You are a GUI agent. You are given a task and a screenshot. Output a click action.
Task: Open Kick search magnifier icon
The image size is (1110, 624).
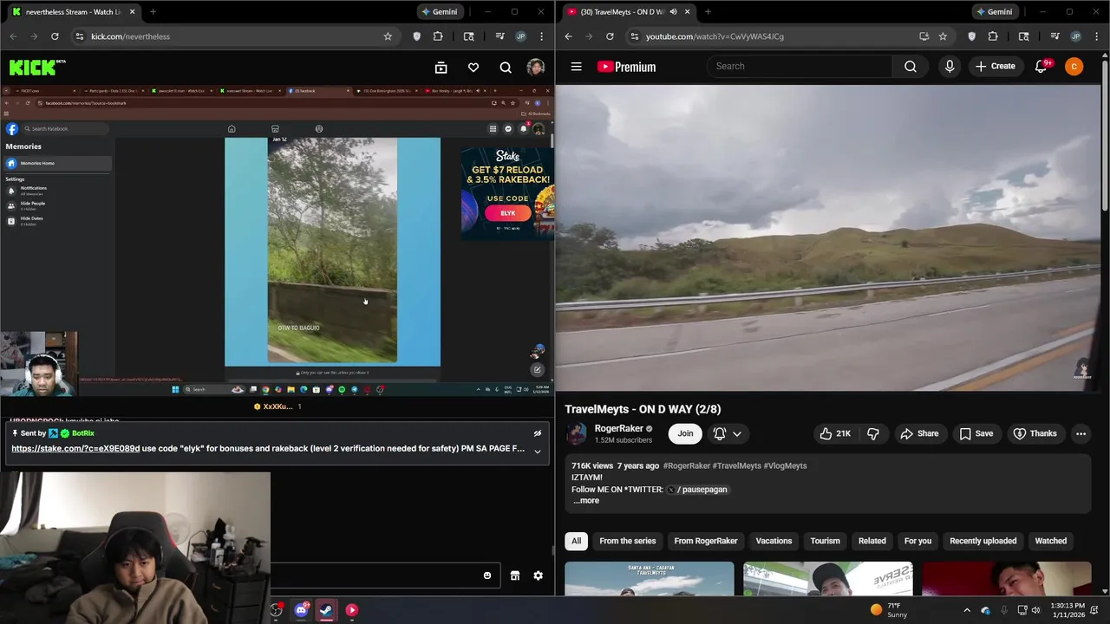(x=506, y=68)
